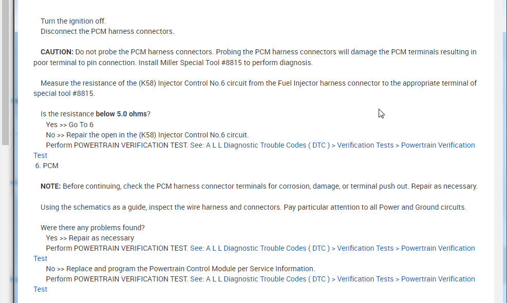Viewport: 507px width, 303px height.
Task: Click the bold "CAUTION:" label
Action: point(57,52)
